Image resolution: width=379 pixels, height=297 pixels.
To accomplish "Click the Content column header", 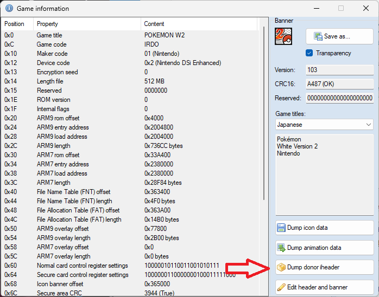I will (x=199, y=24).
